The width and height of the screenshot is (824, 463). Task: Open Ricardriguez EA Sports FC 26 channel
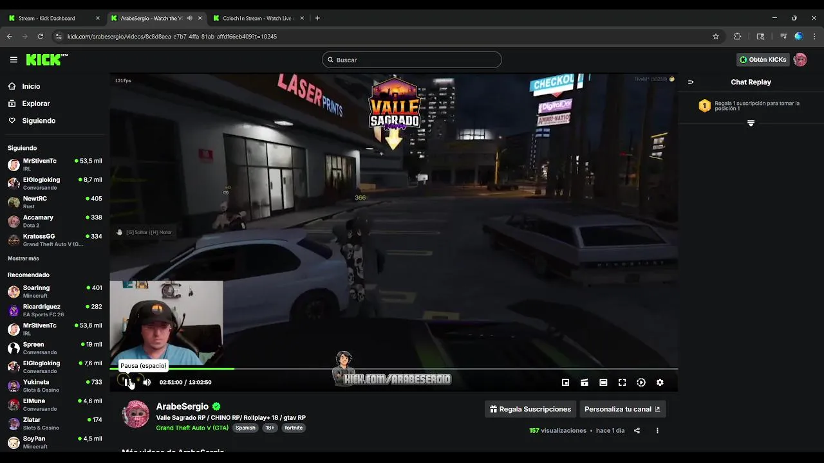tap(55, 310)
